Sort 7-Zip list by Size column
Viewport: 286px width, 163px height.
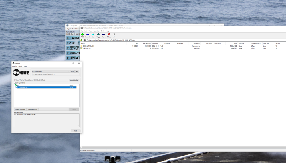133,43
